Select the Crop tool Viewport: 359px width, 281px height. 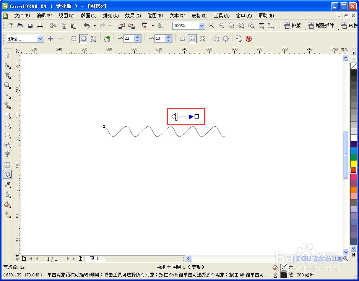tap(7, 75)
